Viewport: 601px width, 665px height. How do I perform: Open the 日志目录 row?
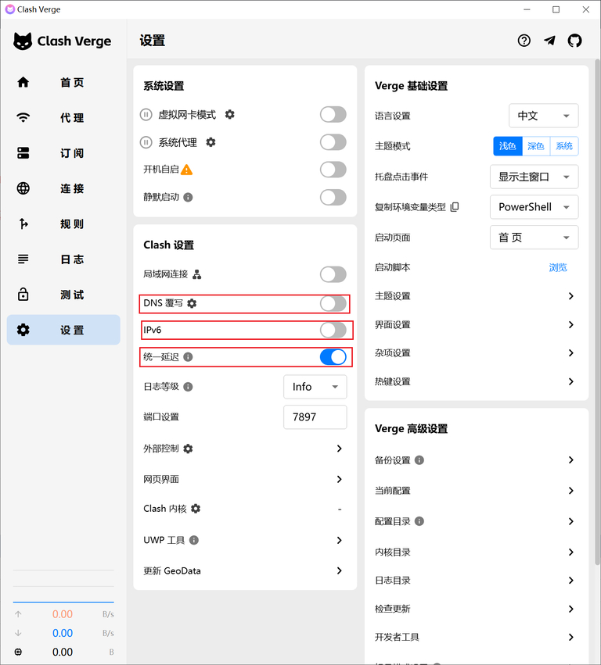tap(477, 580)
